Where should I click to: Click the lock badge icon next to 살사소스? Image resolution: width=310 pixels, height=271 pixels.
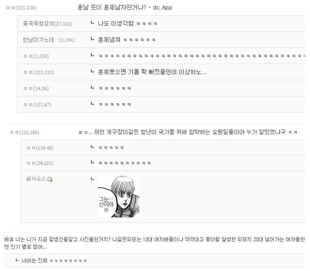tap(50, 179)
